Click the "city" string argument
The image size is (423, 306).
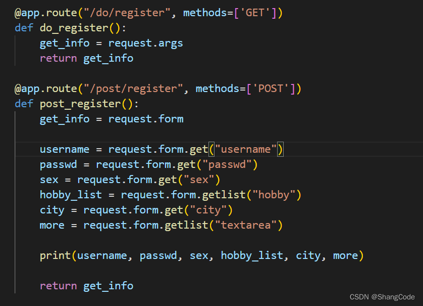click(208, 210)
